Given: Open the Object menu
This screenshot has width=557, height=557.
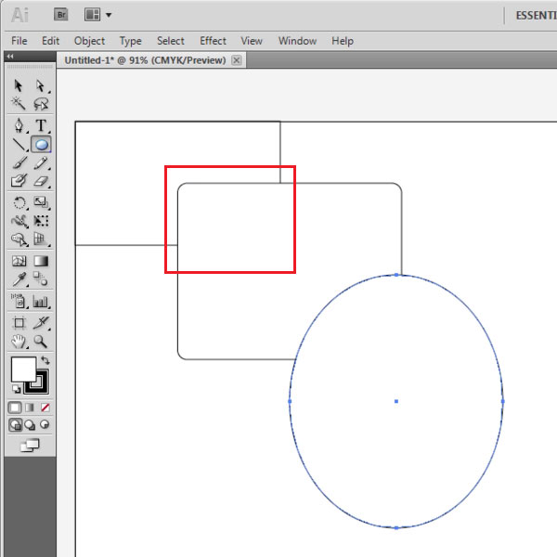Looking at the screenshot, I should [x=89, y=41].
